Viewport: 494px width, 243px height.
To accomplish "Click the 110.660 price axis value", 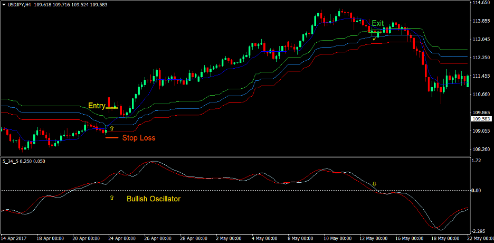I will pyautogui.click(x=481, y=94).
